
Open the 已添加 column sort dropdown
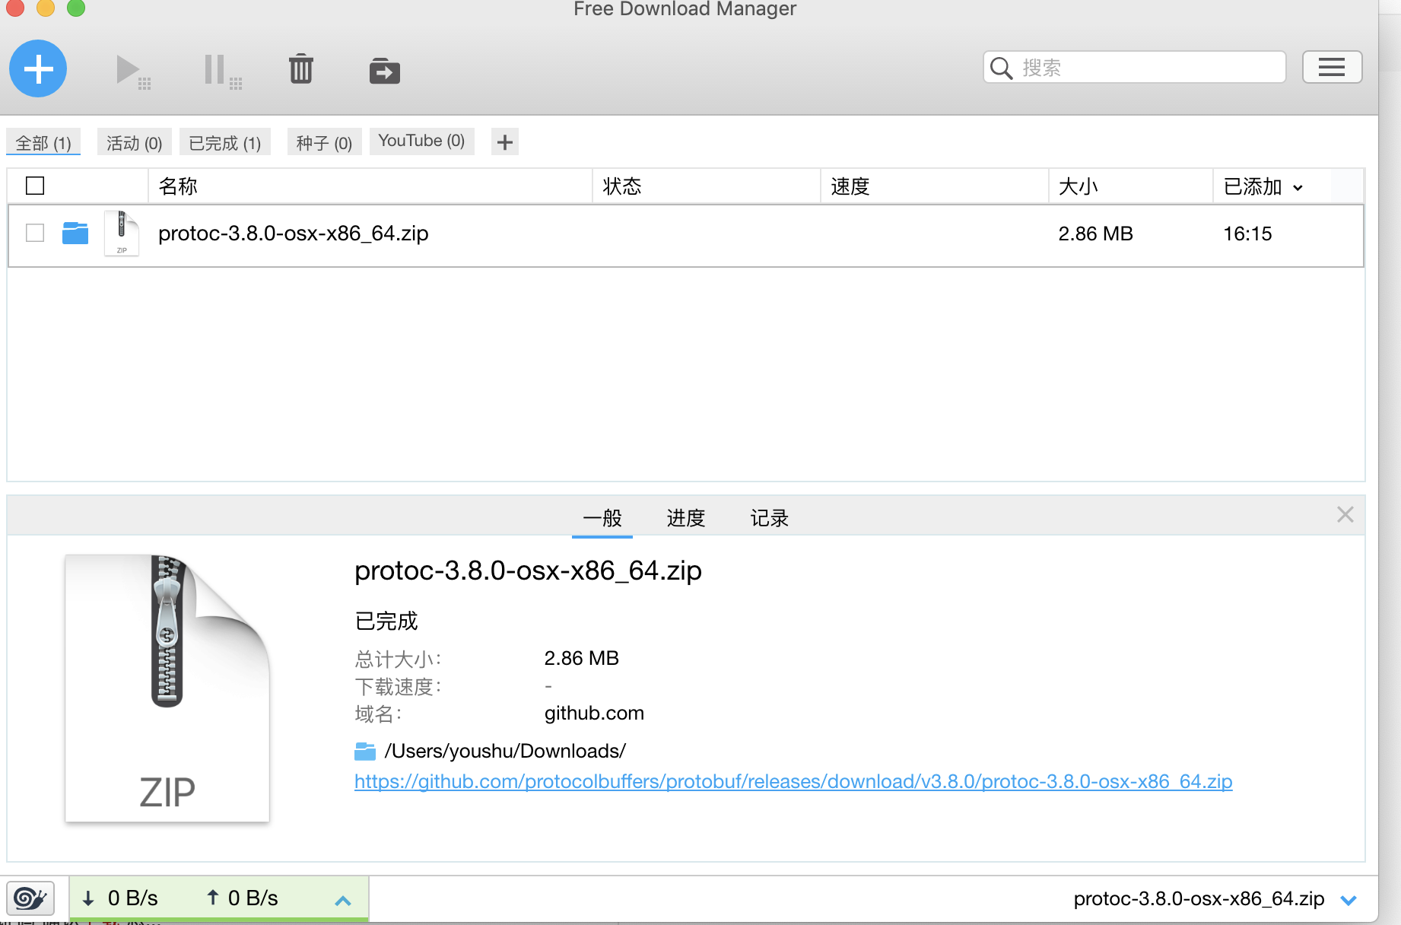click(x=1298, y=186)
